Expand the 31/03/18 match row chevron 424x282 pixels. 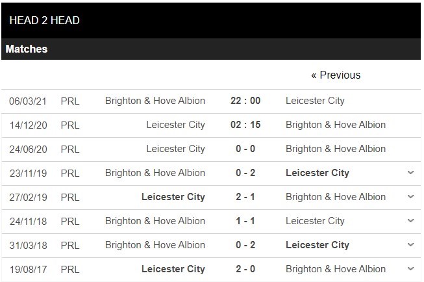coord(410,245)
